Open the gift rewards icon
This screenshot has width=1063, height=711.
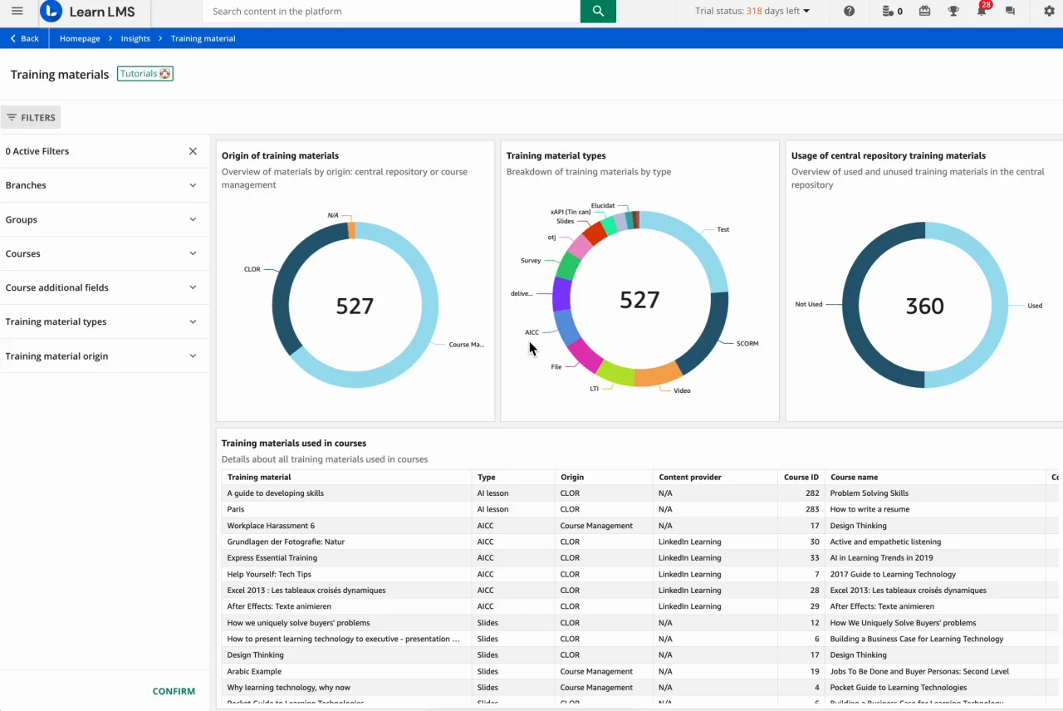click(924, 12)
